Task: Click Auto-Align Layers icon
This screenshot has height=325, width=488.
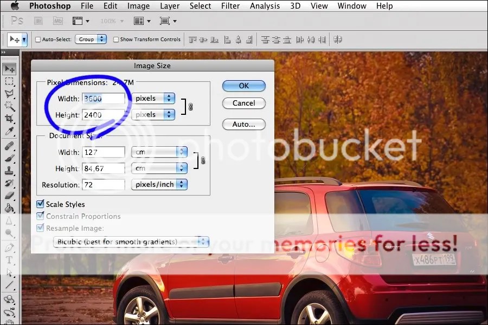Action: [338, 40]
